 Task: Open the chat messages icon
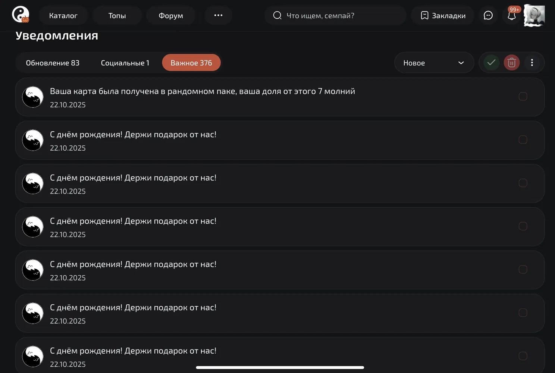488,15
